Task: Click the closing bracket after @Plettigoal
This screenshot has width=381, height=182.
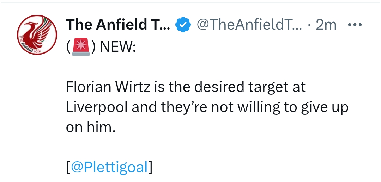Action: (150, 167)
